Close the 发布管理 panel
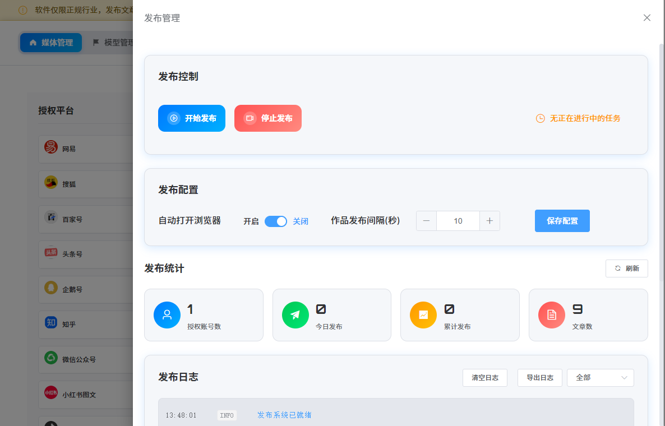Viewport: 665px width, 426px height. click(x=646, y=18)
